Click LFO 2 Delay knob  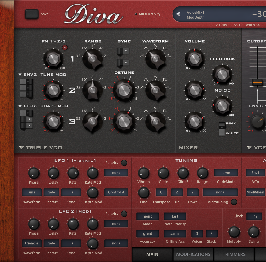pyautogui.click(x=53, y=224)
